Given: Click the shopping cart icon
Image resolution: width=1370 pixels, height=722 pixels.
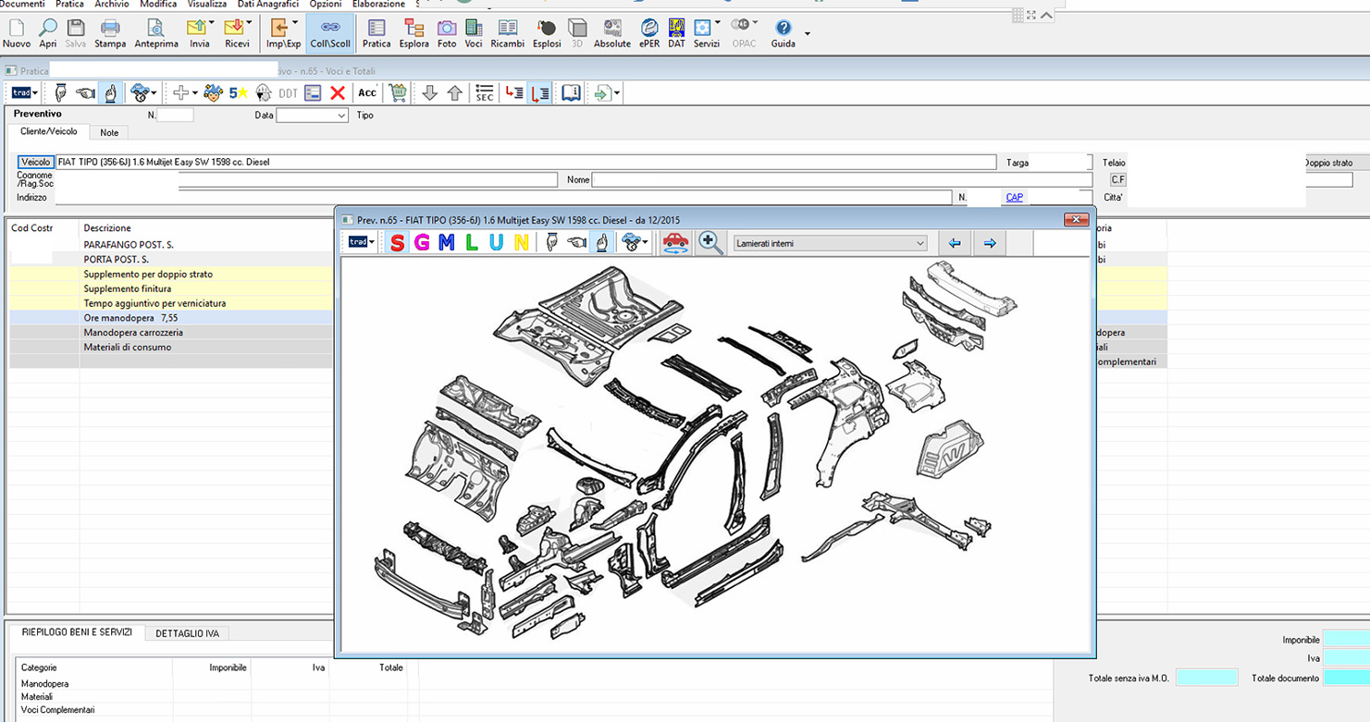Looking at the screenshot, I should coord(398,92).
